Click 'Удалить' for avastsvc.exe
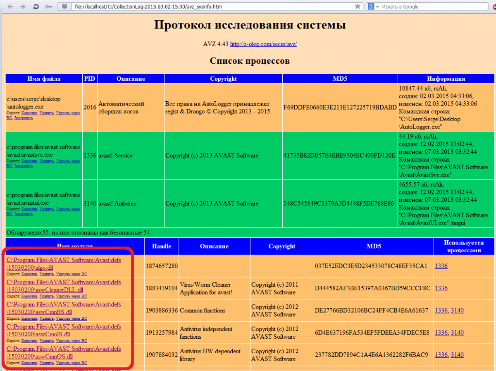Viewport: 496px width, 371px height. click(x=46, y=161)
